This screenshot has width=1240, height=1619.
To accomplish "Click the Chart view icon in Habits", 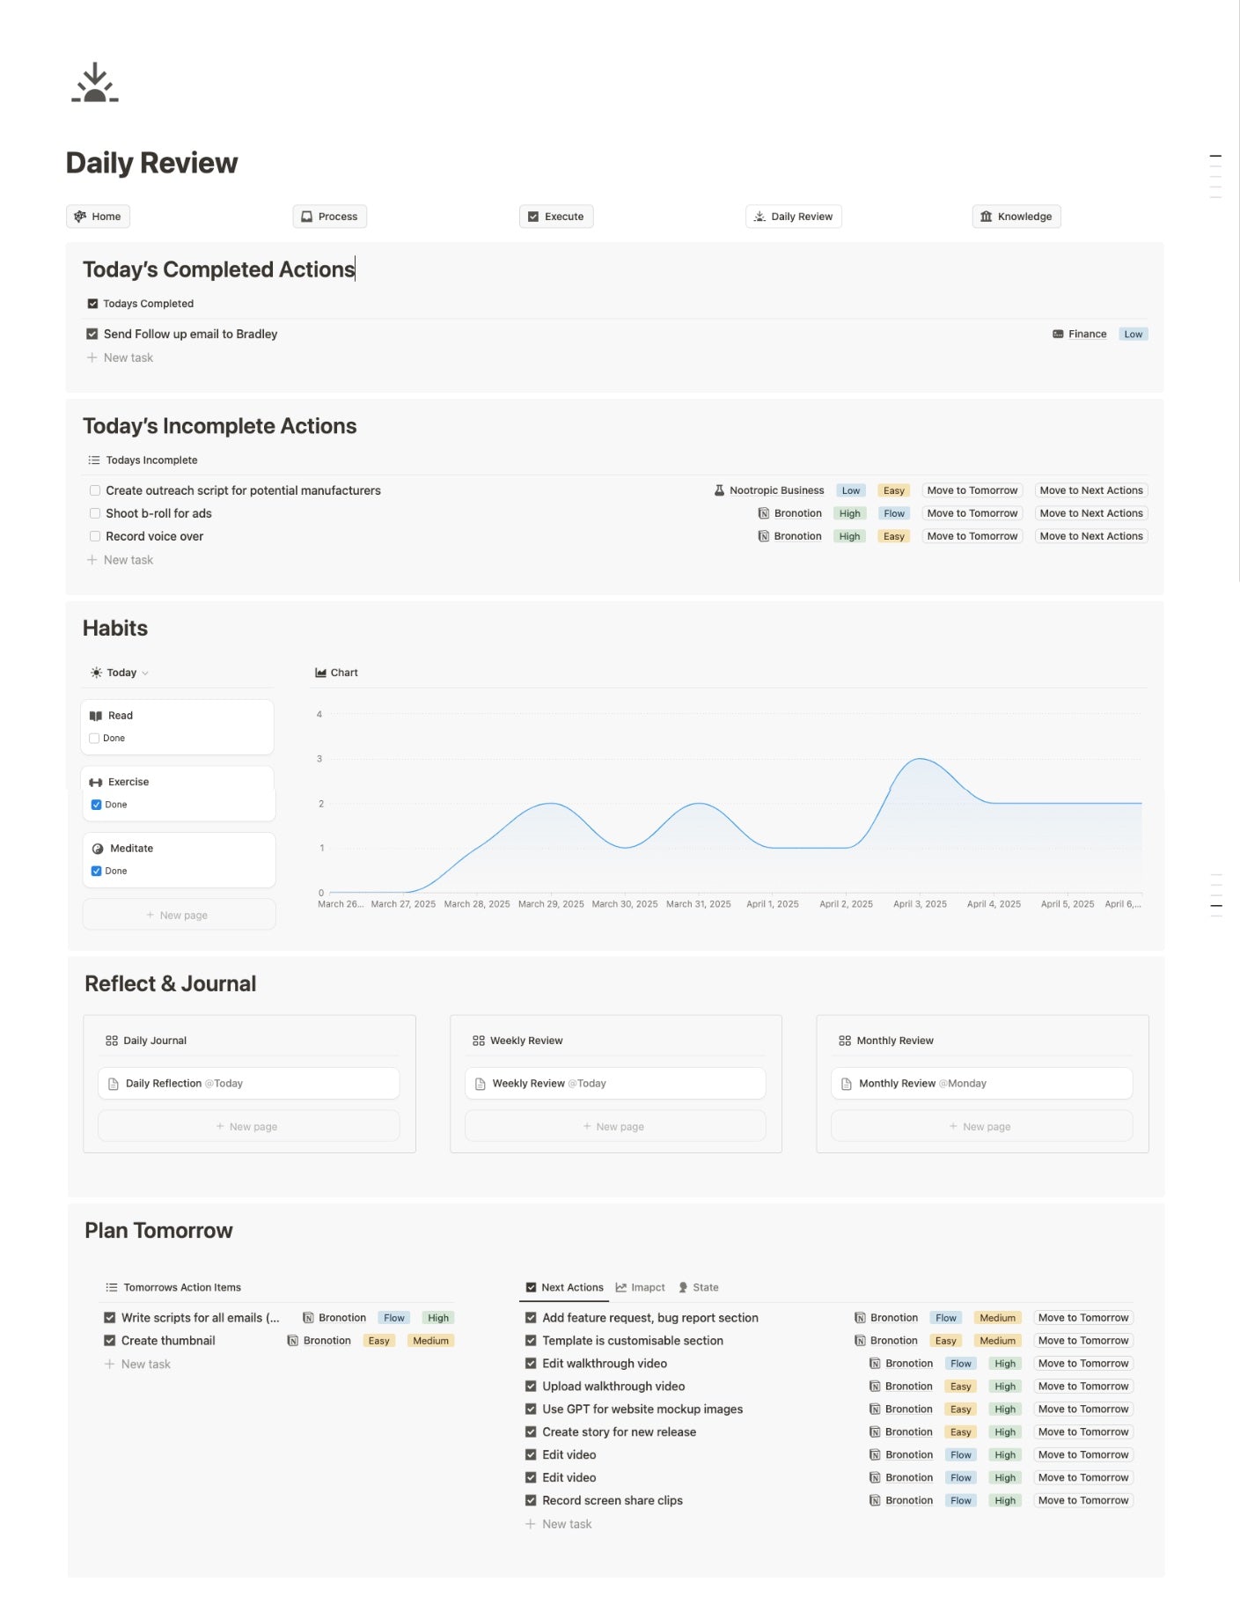I will (321, 673).
